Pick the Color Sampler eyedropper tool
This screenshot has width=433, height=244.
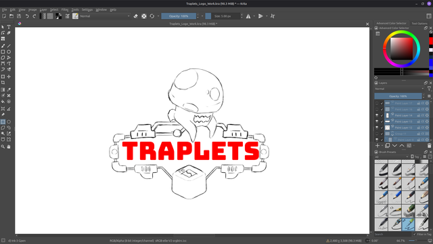9,89
